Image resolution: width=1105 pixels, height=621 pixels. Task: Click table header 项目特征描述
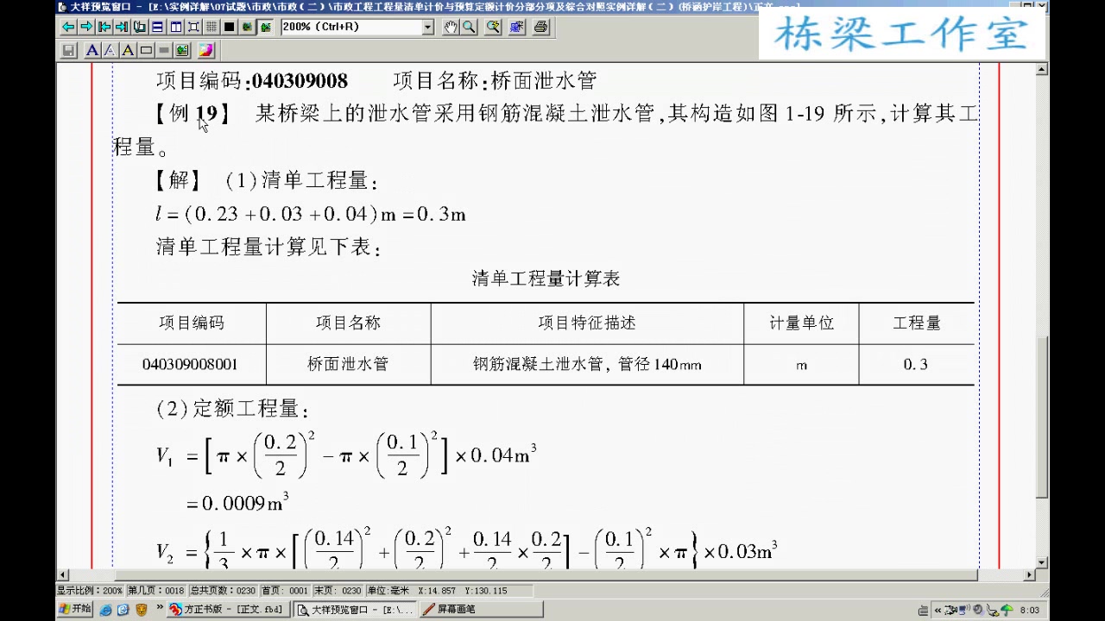pos(587,323)
